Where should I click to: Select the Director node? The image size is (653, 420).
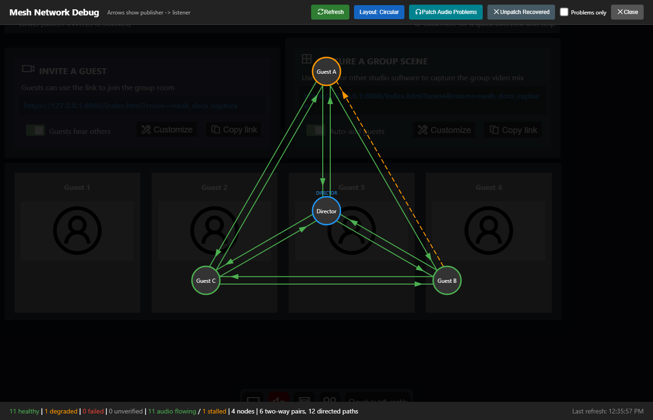point(326,211)
